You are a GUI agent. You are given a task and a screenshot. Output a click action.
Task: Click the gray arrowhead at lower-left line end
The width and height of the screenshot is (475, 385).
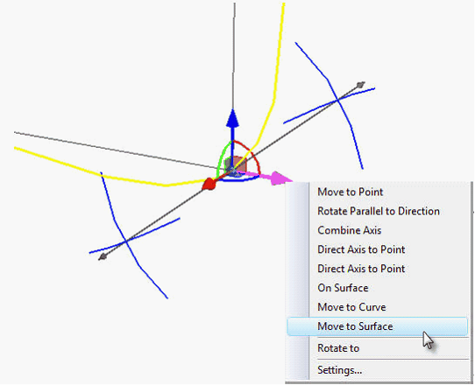(103, 256)
